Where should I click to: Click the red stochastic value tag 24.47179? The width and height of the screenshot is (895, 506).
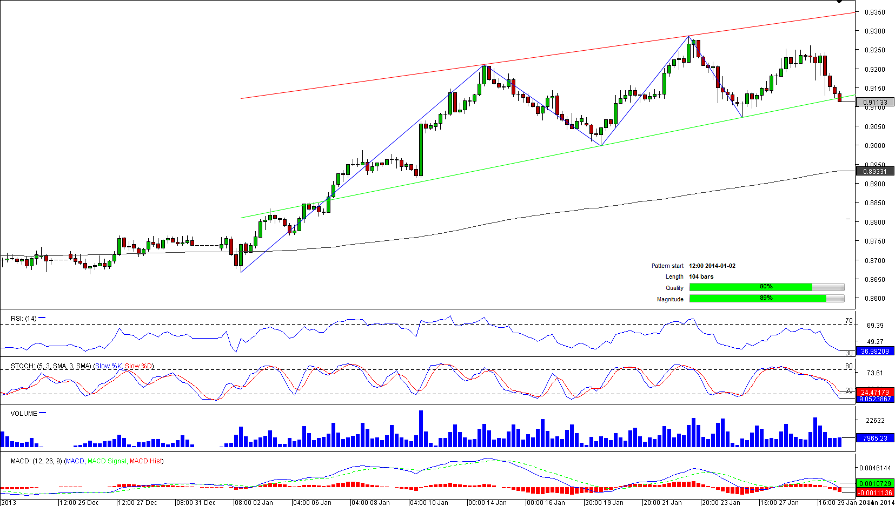click(875, 393)
